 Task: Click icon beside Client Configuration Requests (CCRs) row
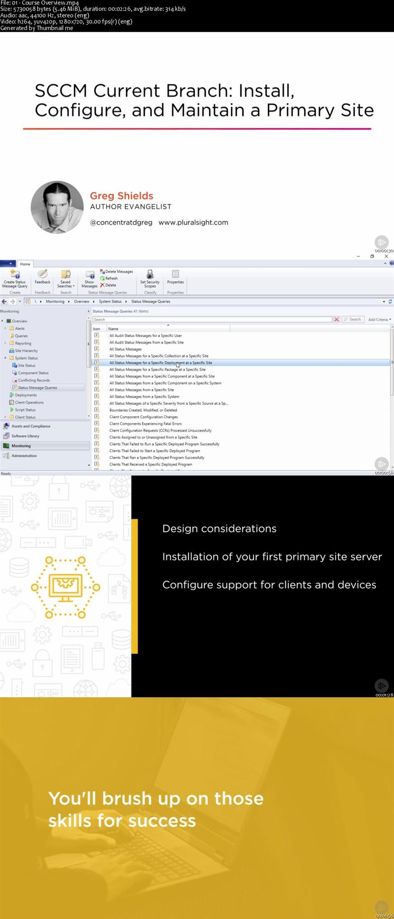tap(96, 430)
